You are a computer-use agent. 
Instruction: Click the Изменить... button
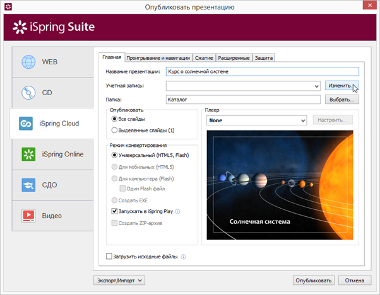341,86
